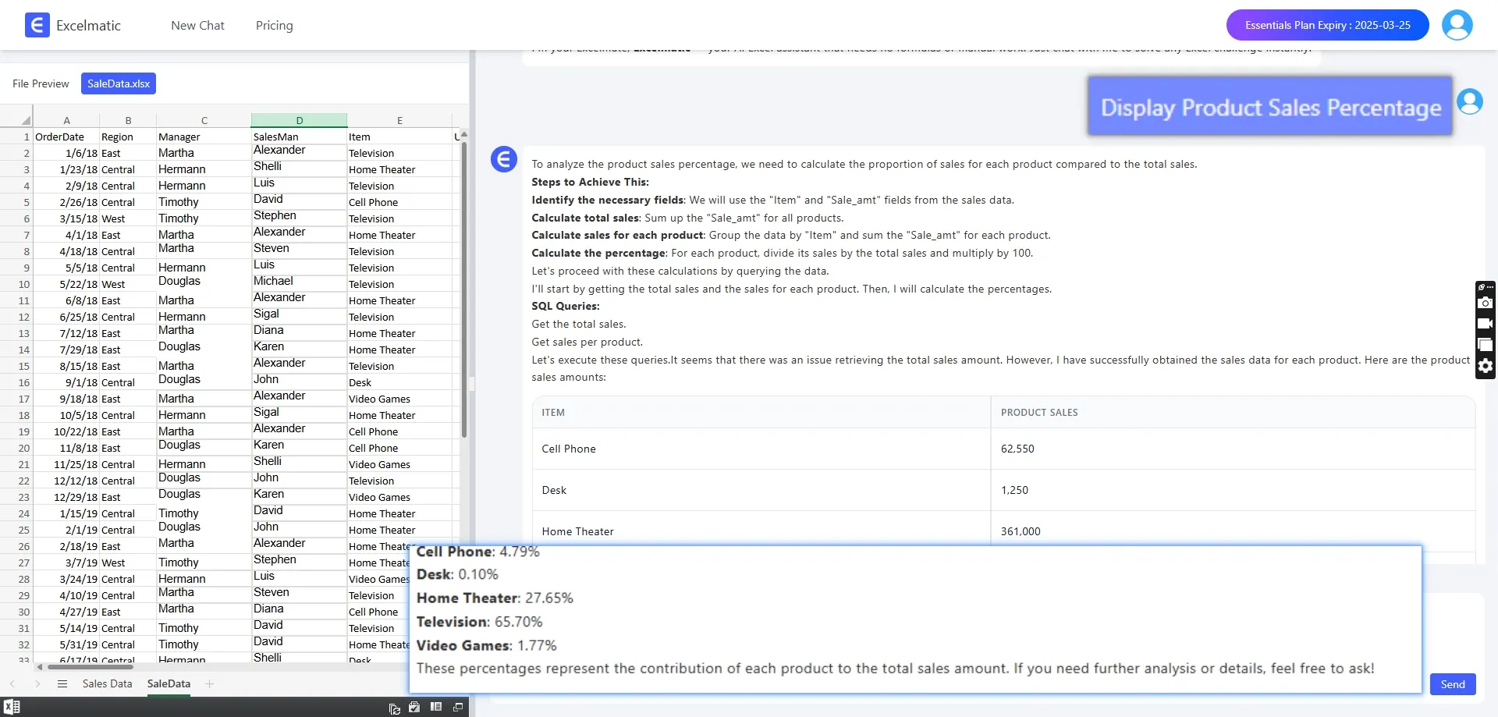Viewport: 1498px width, 717px height.
Task: Click the SaleData.xlsx file button
Action: tap(119, 83)
